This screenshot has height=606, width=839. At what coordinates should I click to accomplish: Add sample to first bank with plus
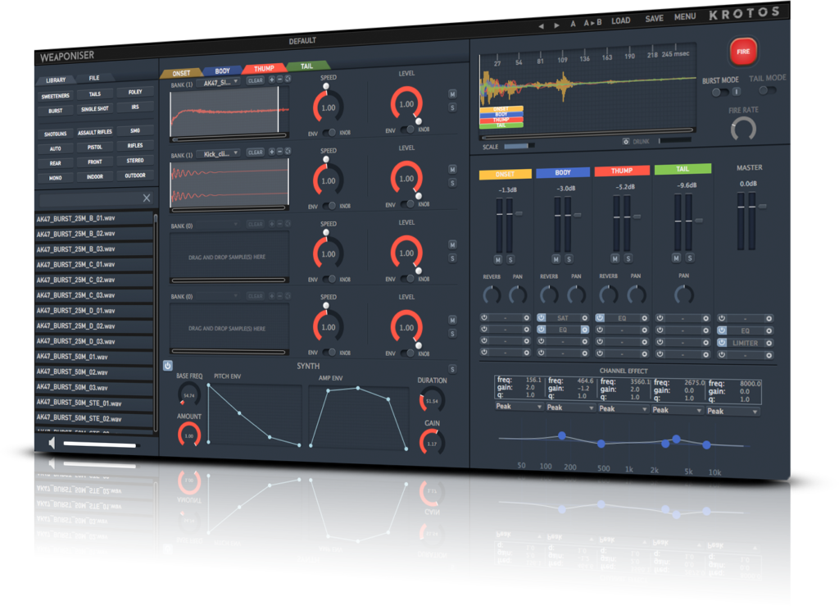(271, 80)
